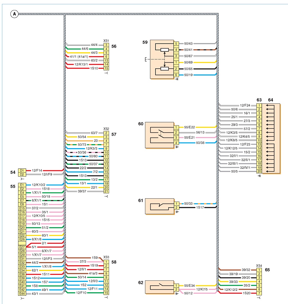Click wire label 12/I/F9
Screen dimensions: 288x304
pos(47,174)
